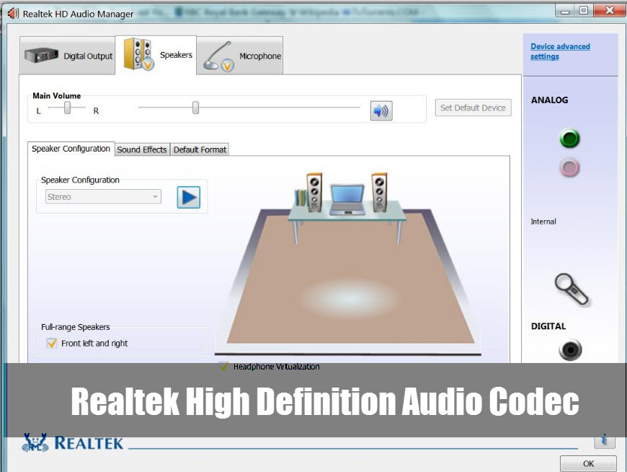
Task: Switch to the Microphone tab
Action: click(240, 56)
